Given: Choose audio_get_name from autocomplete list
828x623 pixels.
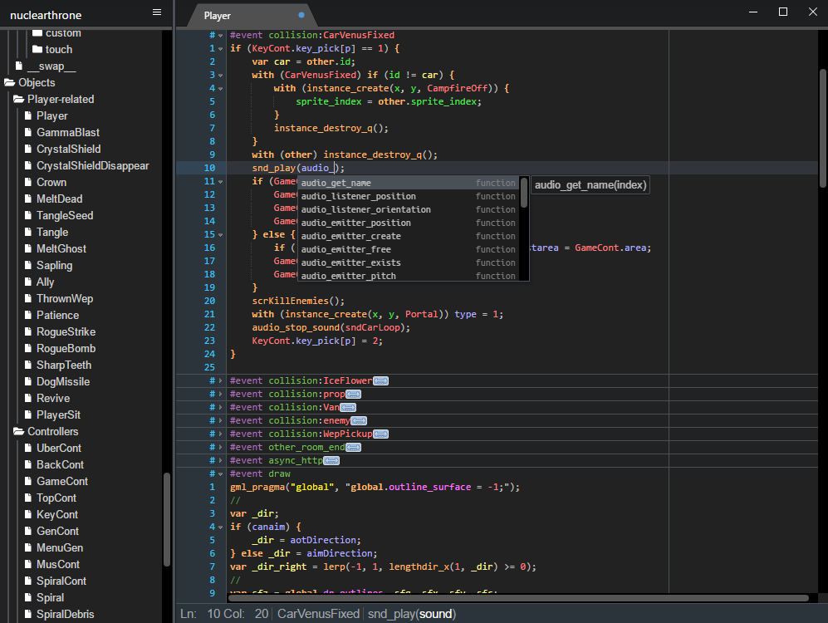Looking at the screenshot, I should tap(409, 183).
